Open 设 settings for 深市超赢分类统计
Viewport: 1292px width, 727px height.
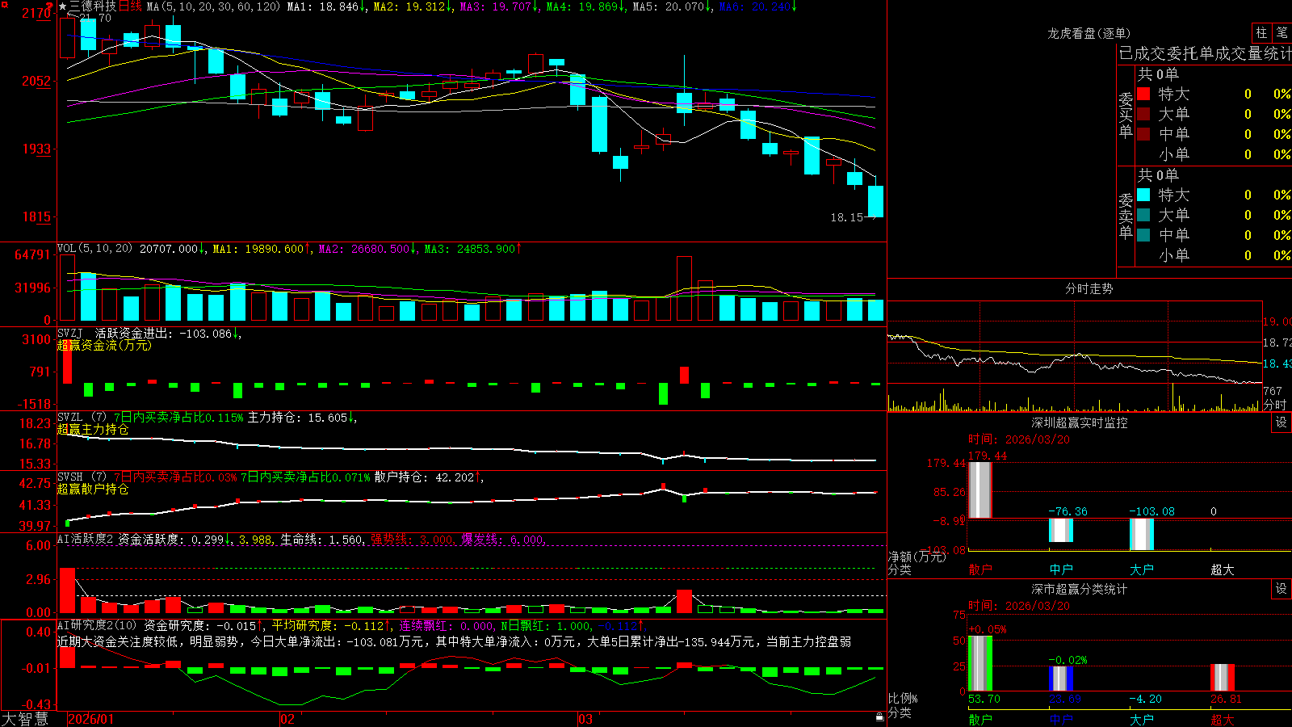(x=1282, y=589)
